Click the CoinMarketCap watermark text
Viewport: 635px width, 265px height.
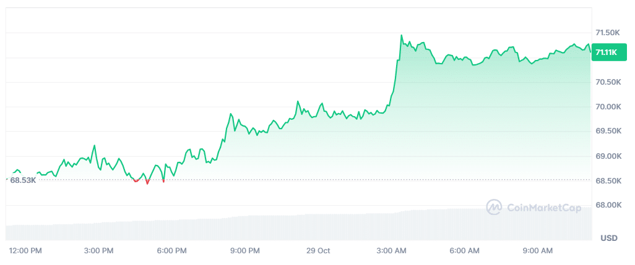[544, 208]
